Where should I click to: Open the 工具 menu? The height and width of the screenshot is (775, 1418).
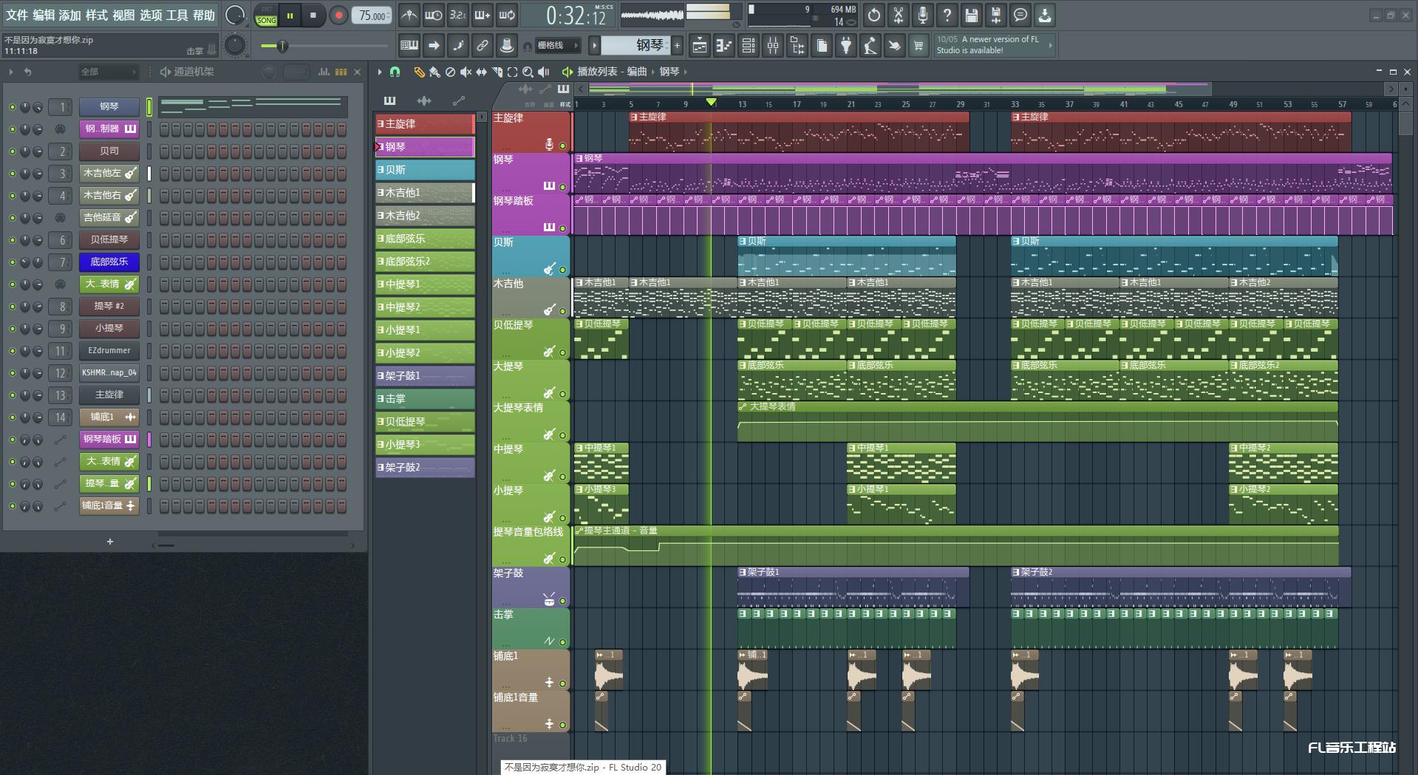177,15
